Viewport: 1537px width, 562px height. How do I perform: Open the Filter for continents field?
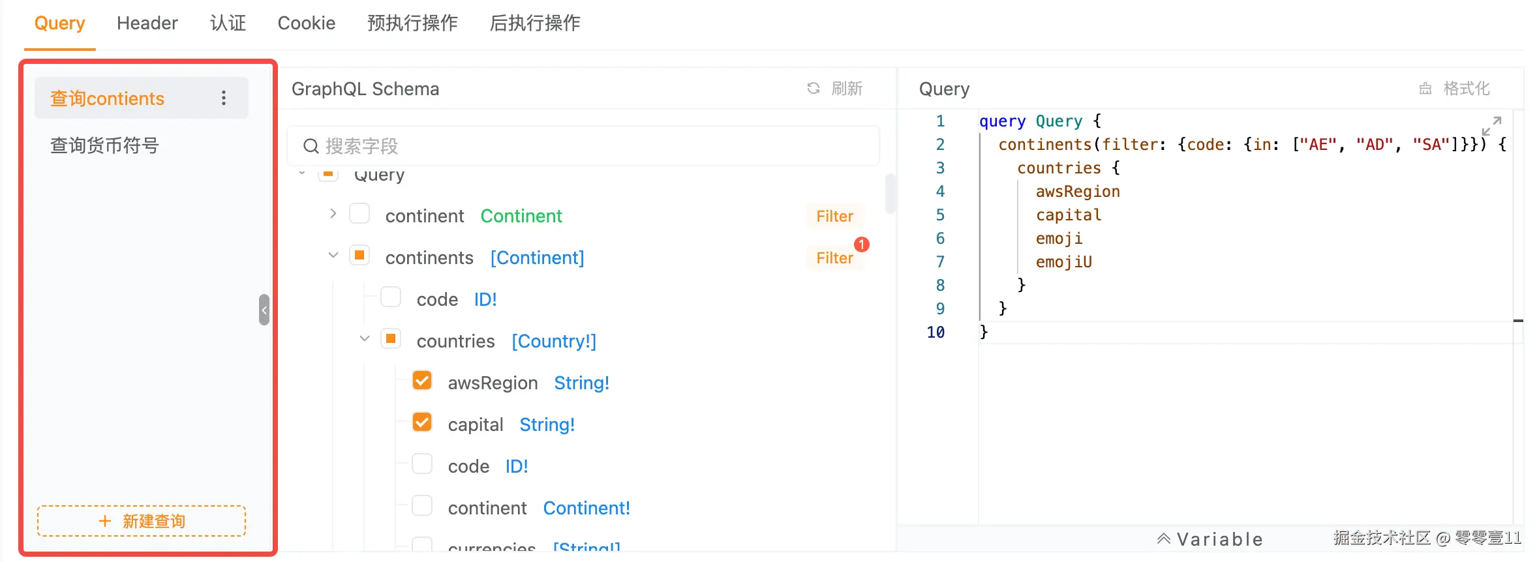click(x=834, y=258)
